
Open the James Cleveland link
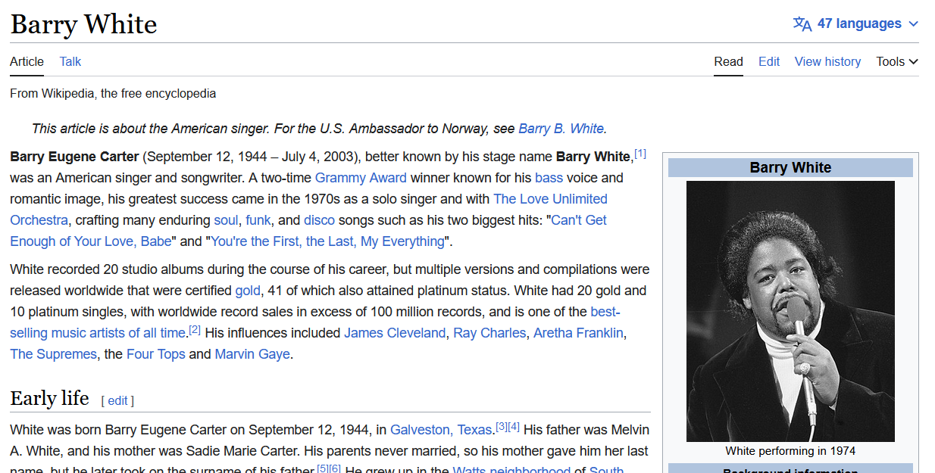tap(395, 333)
